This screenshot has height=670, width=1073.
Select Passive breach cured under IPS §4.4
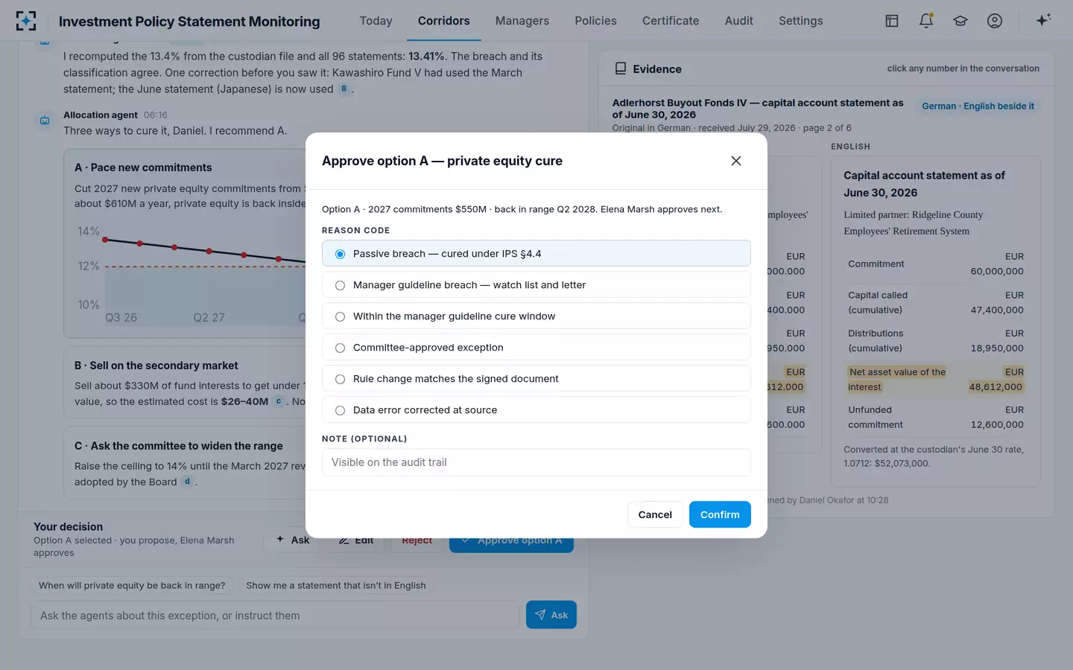coord(536,254)
